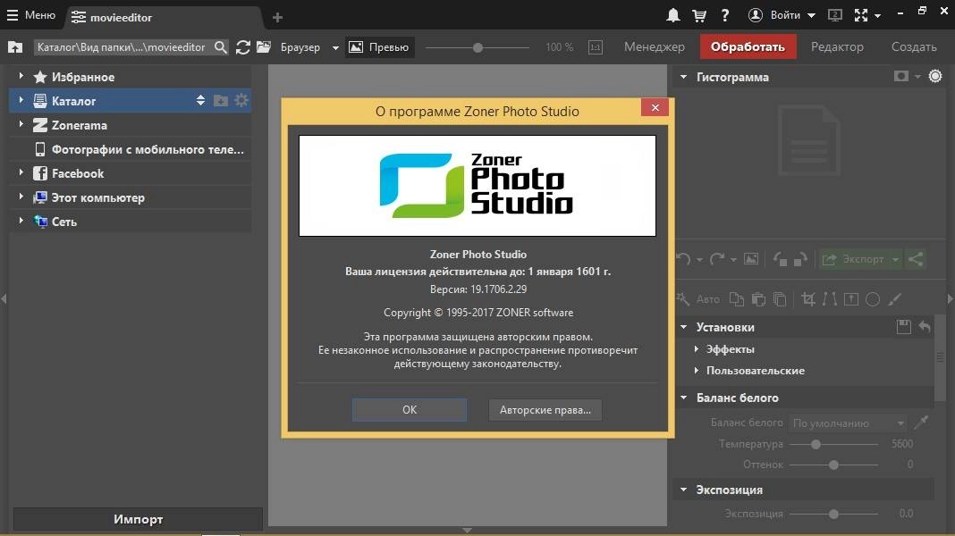Screen dimensions: 955x536
Task: Select the filter brush tool icon
Action: click(894, 298)
